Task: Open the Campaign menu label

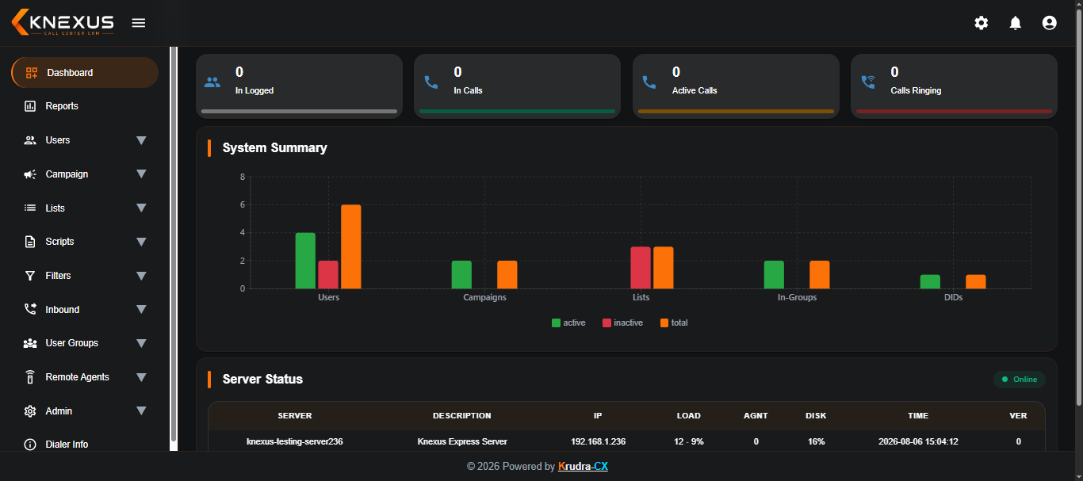Action: point(67,174)
